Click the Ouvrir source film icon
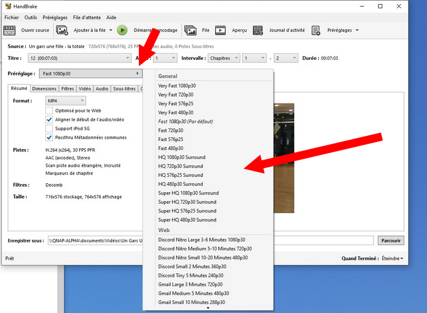427x313 pixels. (10, 30)
